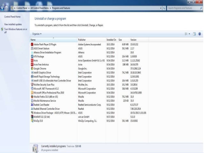The height and width of the screenshot is (153, 204).
Task: Toggle the preview pane icon
Action: tap(194, 34)
